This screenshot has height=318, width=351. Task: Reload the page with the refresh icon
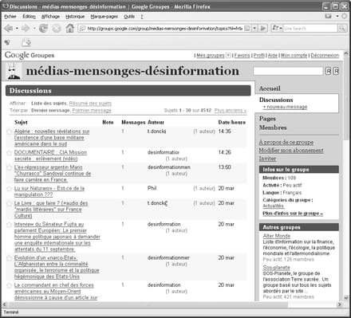43,28
